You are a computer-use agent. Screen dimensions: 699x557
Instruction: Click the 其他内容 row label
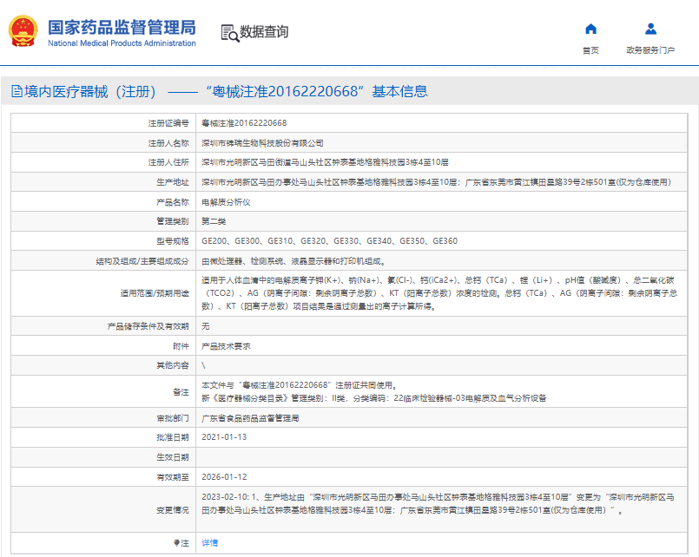click(173, 365)
